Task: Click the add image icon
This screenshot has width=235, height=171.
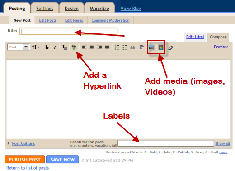Action: [x=151, y=47]
